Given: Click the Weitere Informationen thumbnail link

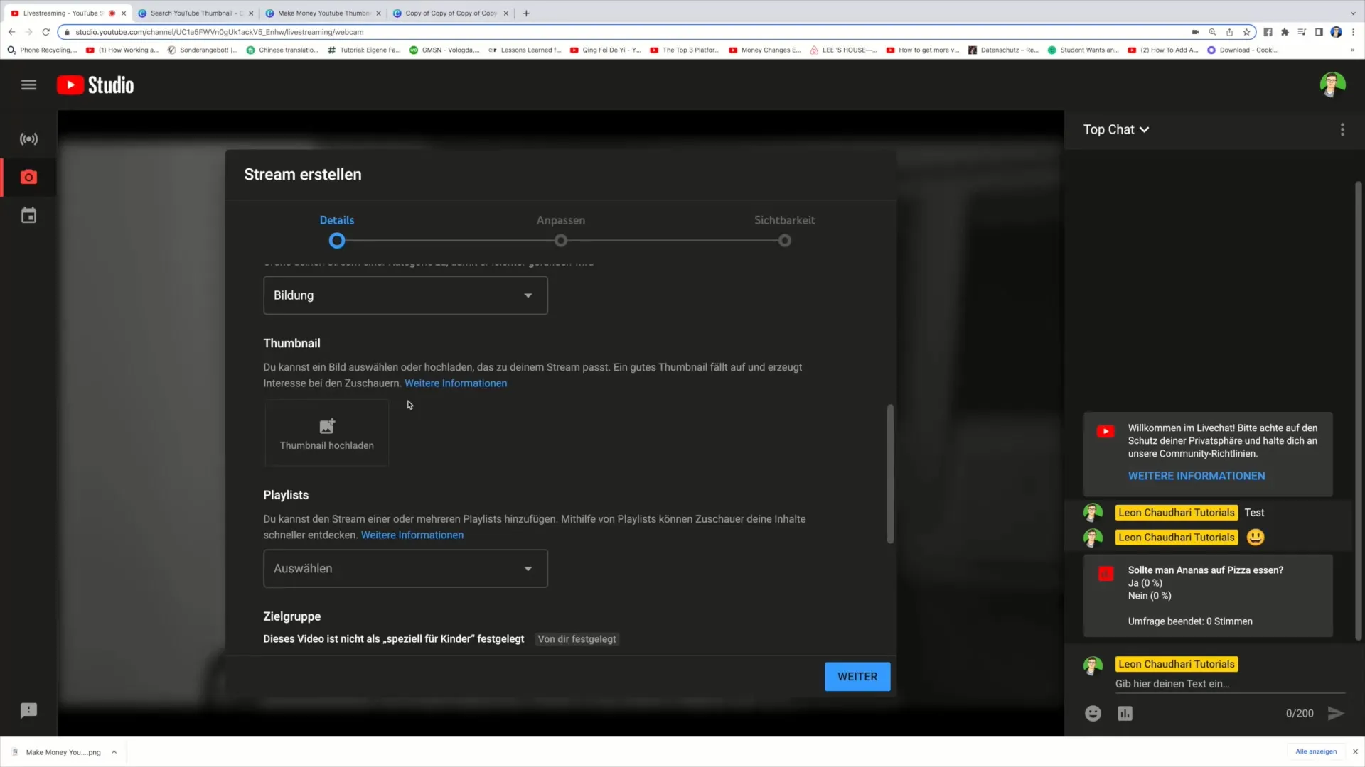Looking at the screenshot, I should pos(455,383).
